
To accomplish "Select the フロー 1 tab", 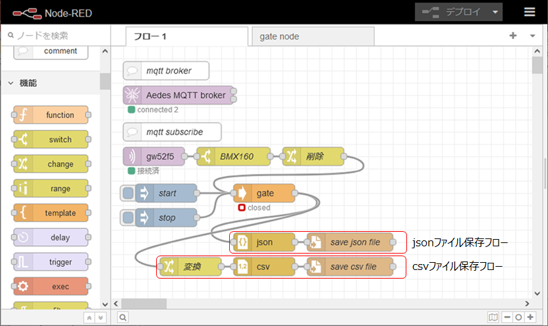I will tap(179, 36).
